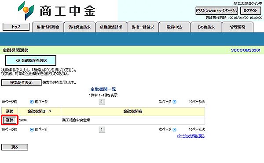Click the 1件中 1-1件を表示 count text
The image size is (264, 163).
pos(103,95)
